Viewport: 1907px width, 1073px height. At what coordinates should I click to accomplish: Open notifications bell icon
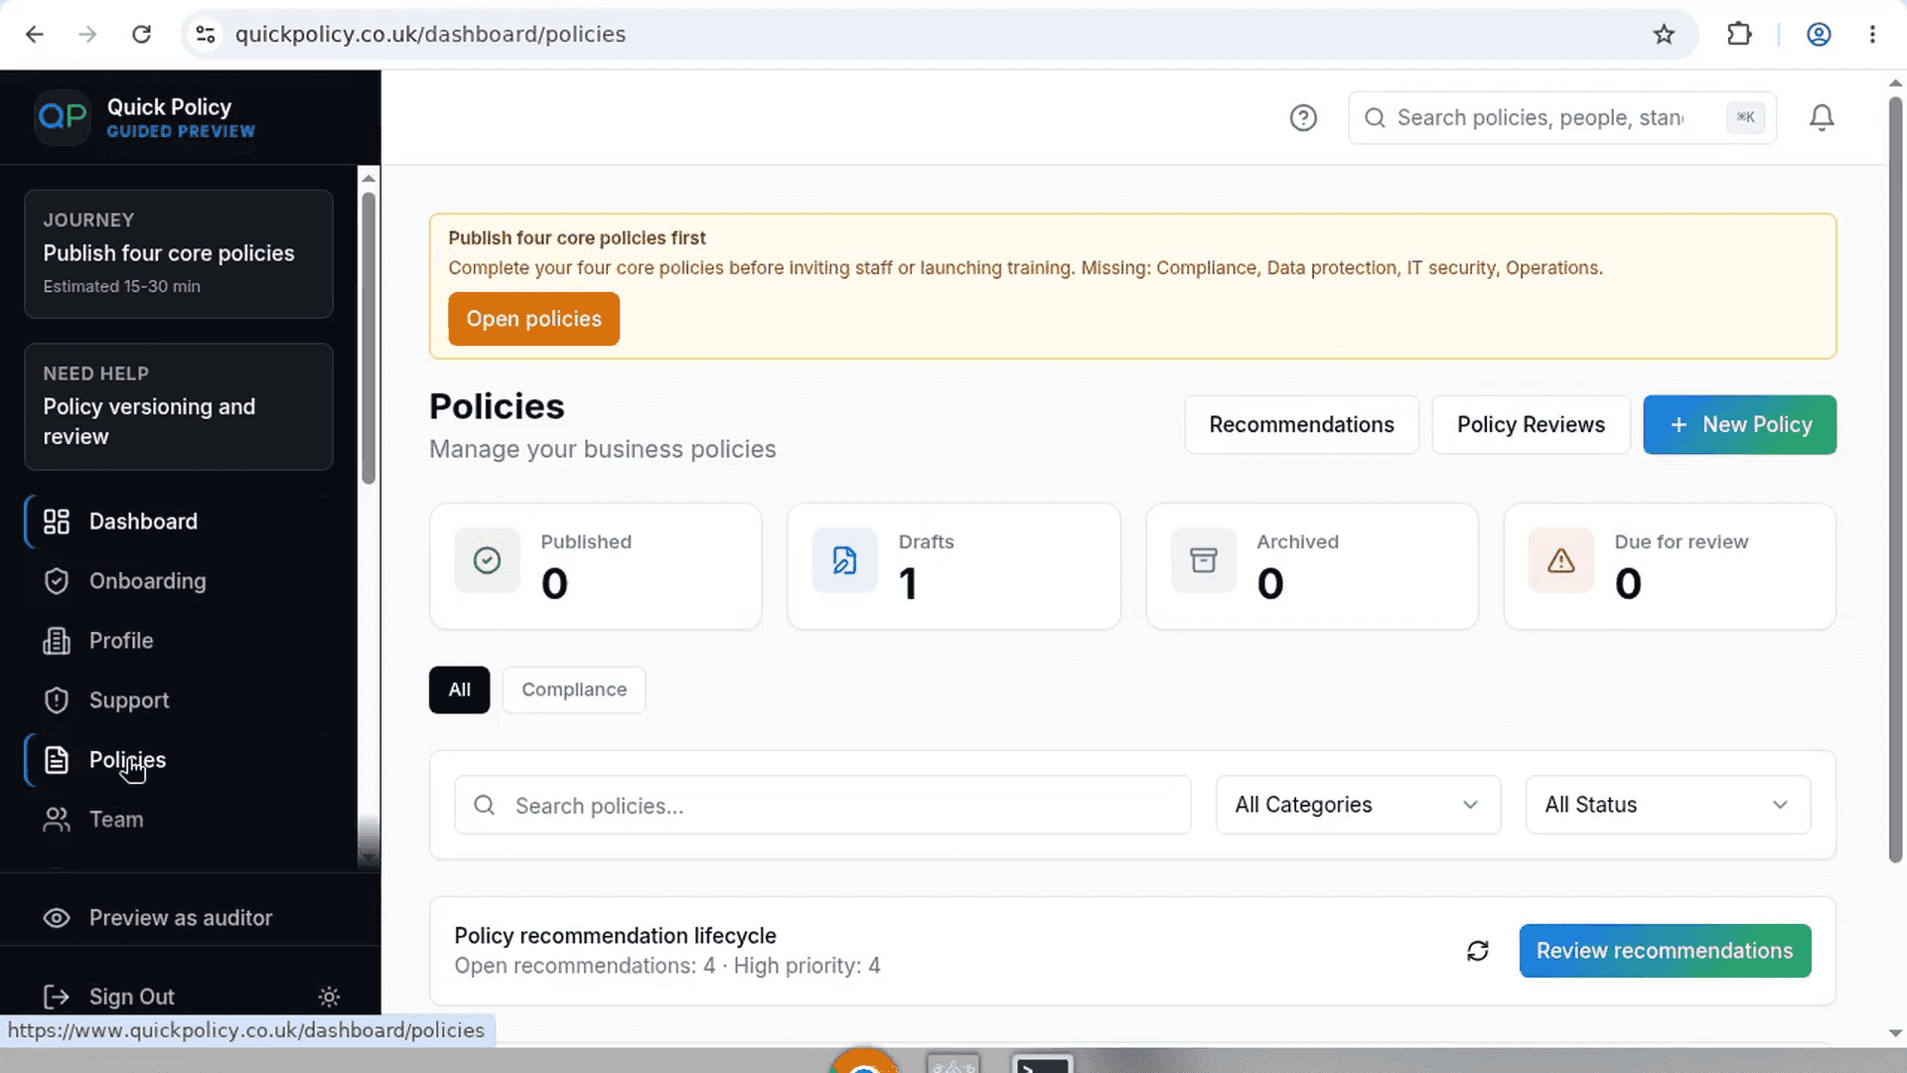click(1822, 118)
